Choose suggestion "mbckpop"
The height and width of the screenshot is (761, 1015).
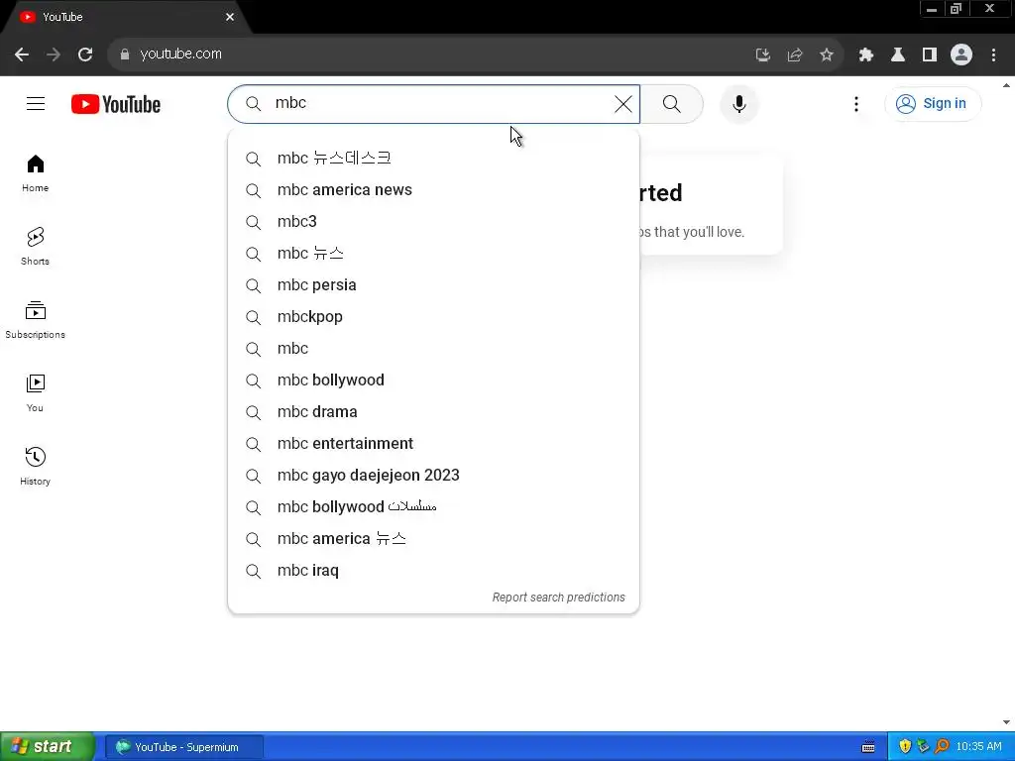tap(434, 317)
